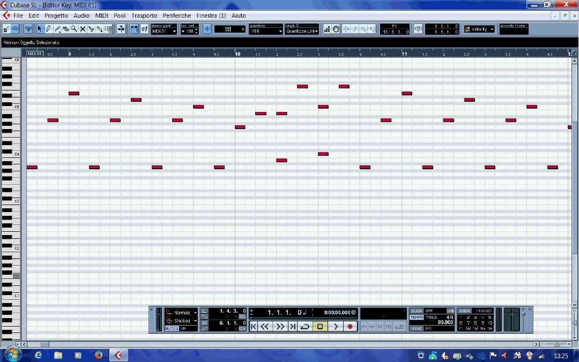Toggle the step input button
This screenshot has width=579, height=362.
click(327, 29)
